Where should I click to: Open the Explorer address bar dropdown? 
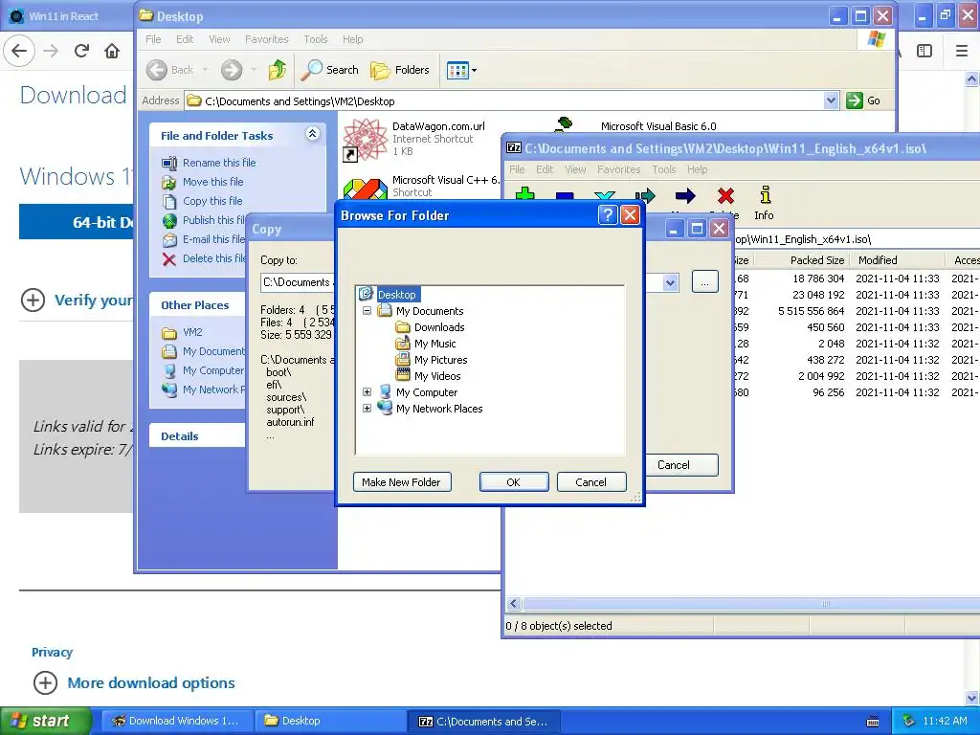coord(831,100)
